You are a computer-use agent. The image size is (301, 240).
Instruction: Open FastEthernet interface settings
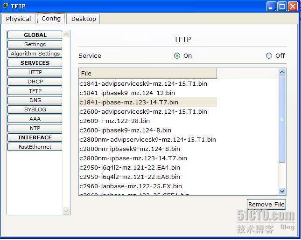pyautogui.click(x=35, y=147)
